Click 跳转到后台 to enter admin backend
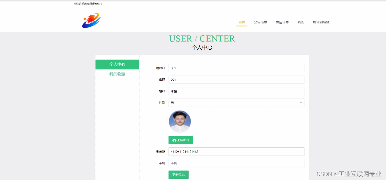The image size is (386, 180). (x=321, y=22)
